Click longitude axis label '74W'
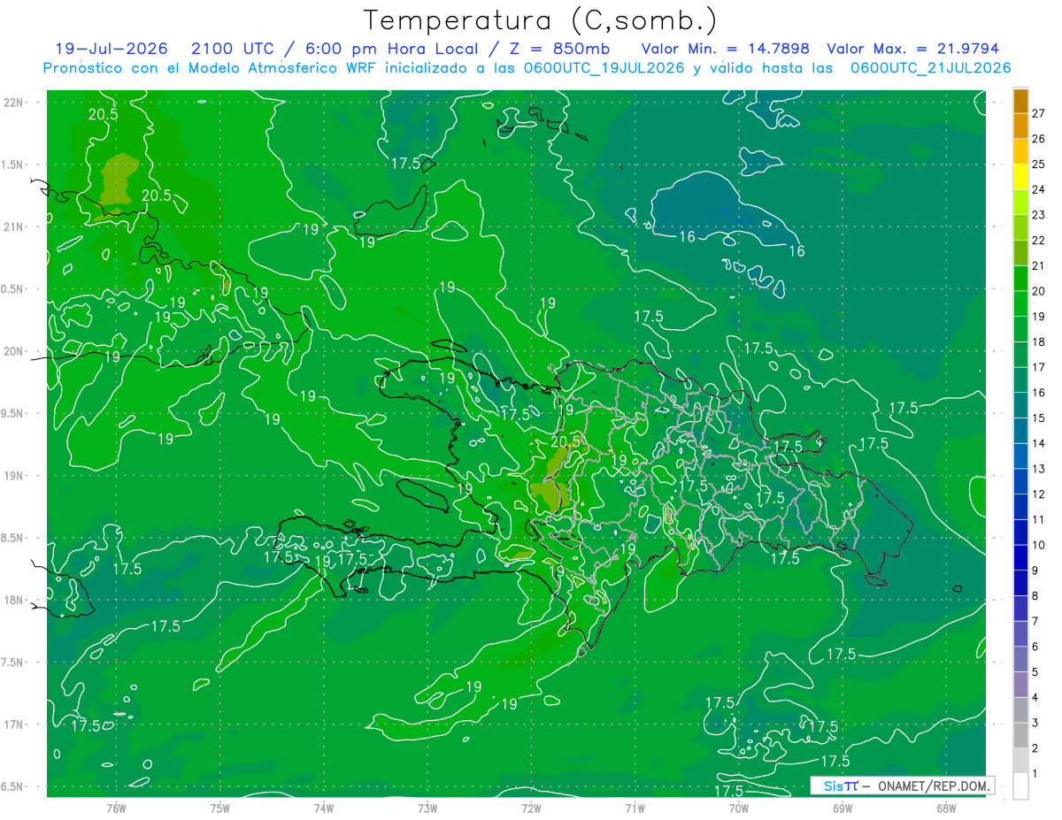 [324, 808]
